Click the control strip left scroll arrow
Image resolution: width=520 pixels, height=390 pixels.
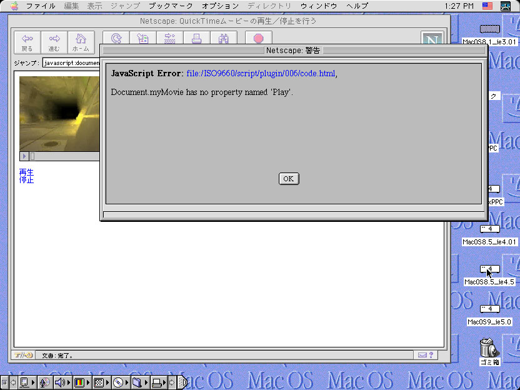13,382
